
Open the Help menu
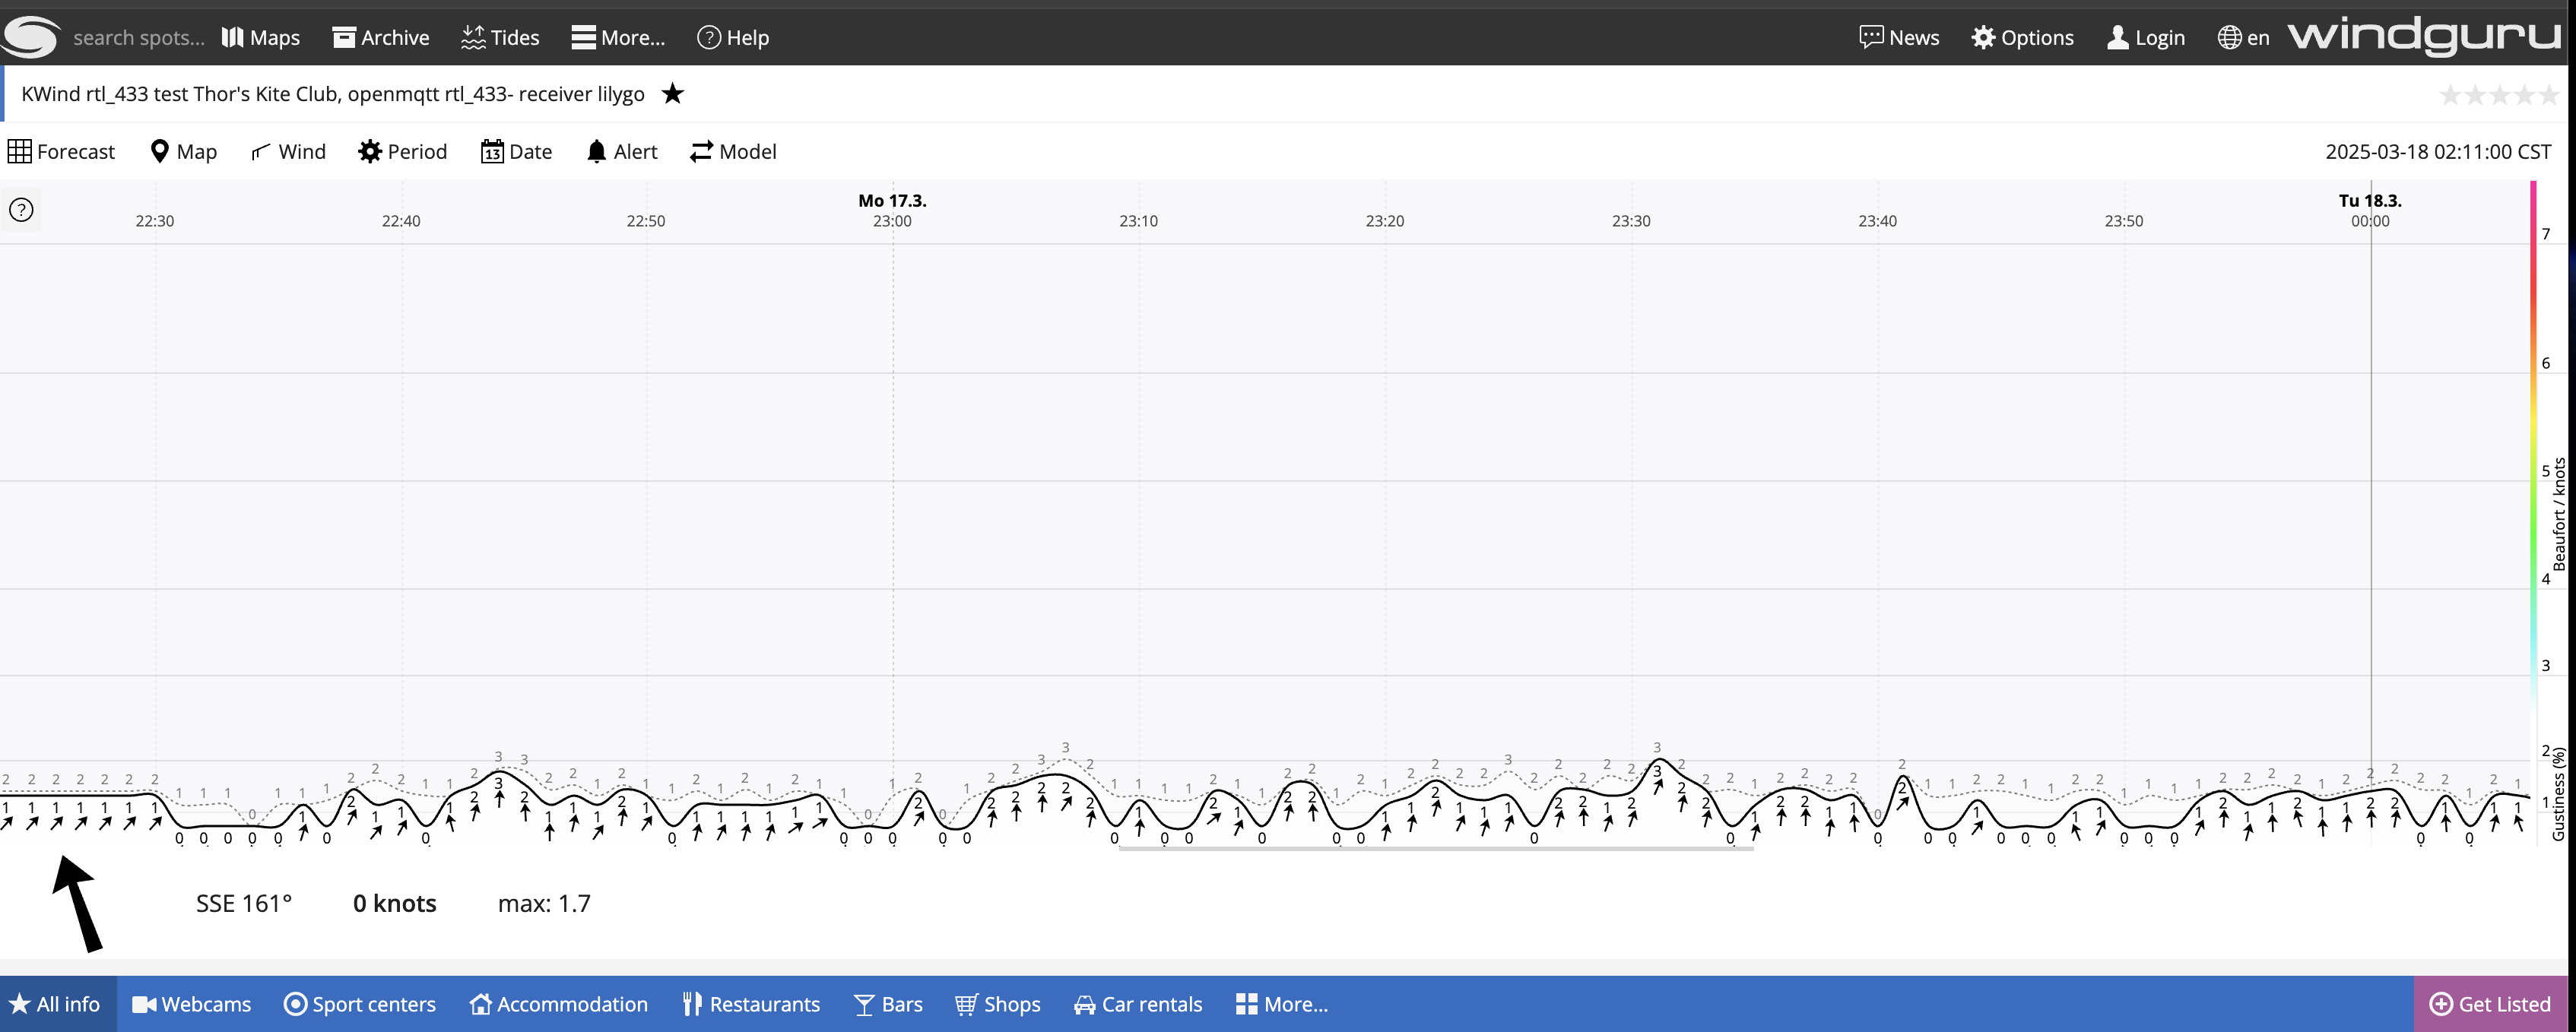(733, 38)
